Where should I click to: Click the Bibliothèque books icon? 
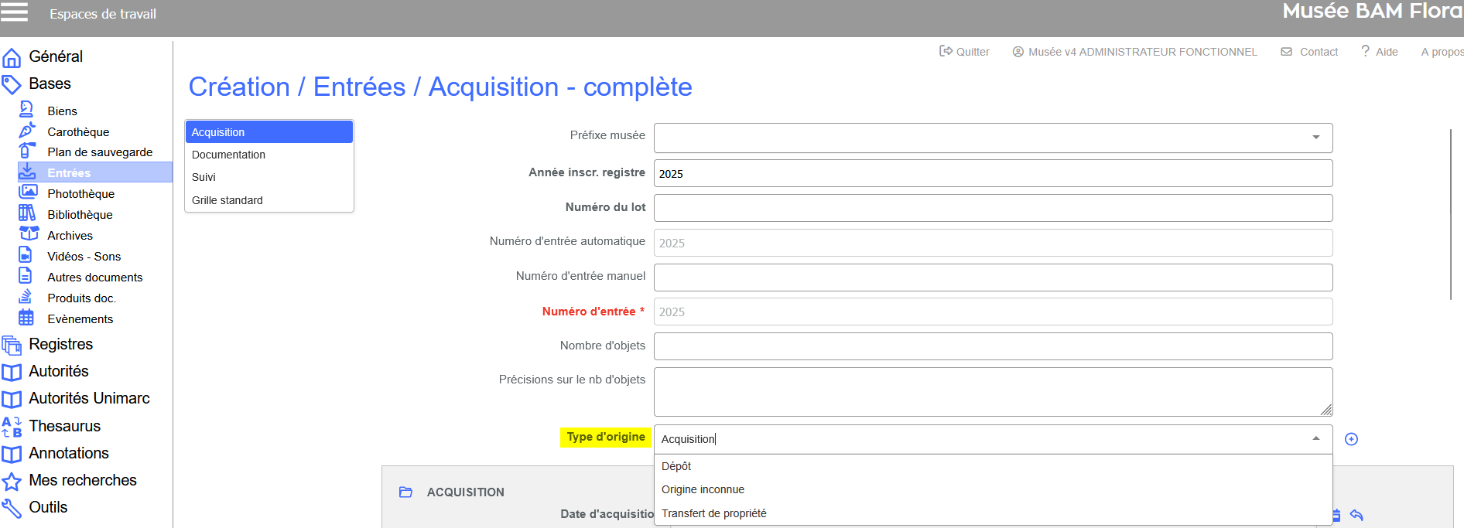pyautogui.click(x=27, y=213)
